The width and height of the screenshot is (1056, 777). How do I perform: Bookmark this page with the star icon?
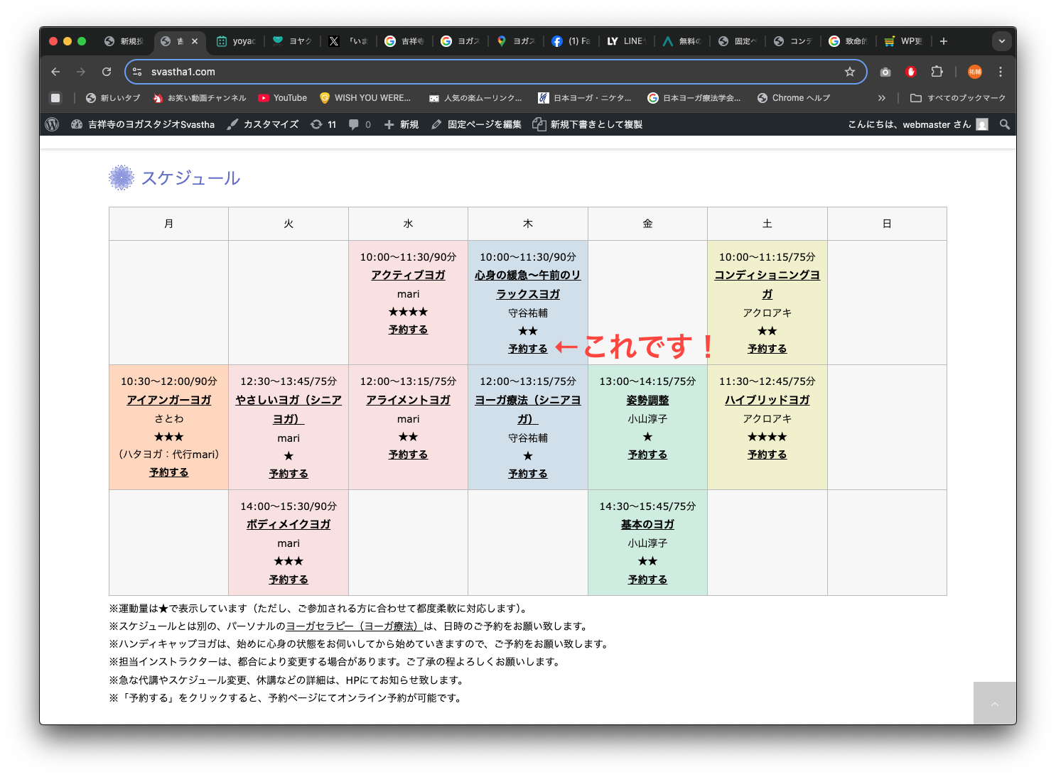(849, 72)
